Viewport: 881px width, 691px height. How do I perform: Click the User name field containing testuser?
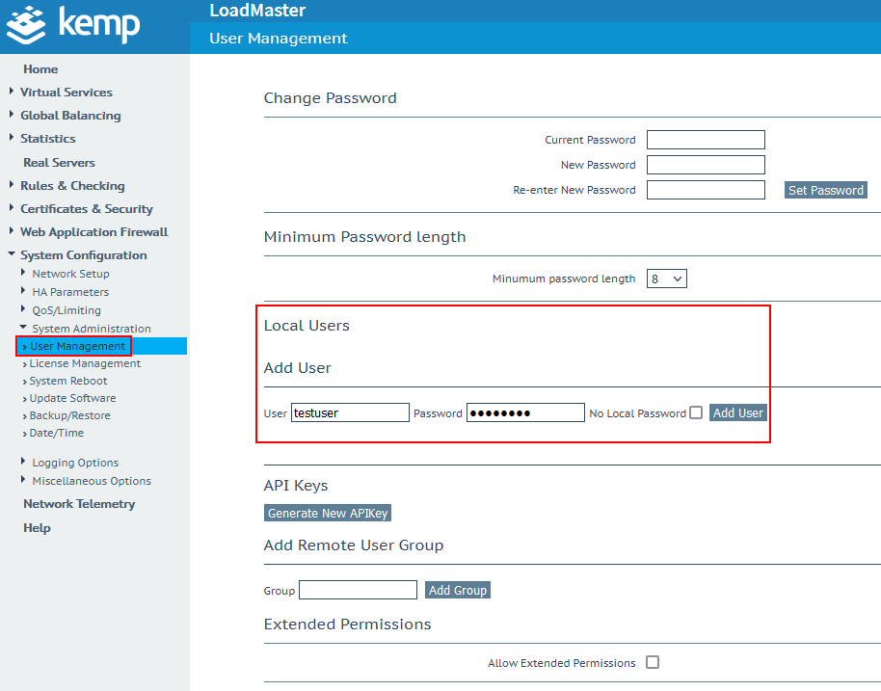(350, 412)
